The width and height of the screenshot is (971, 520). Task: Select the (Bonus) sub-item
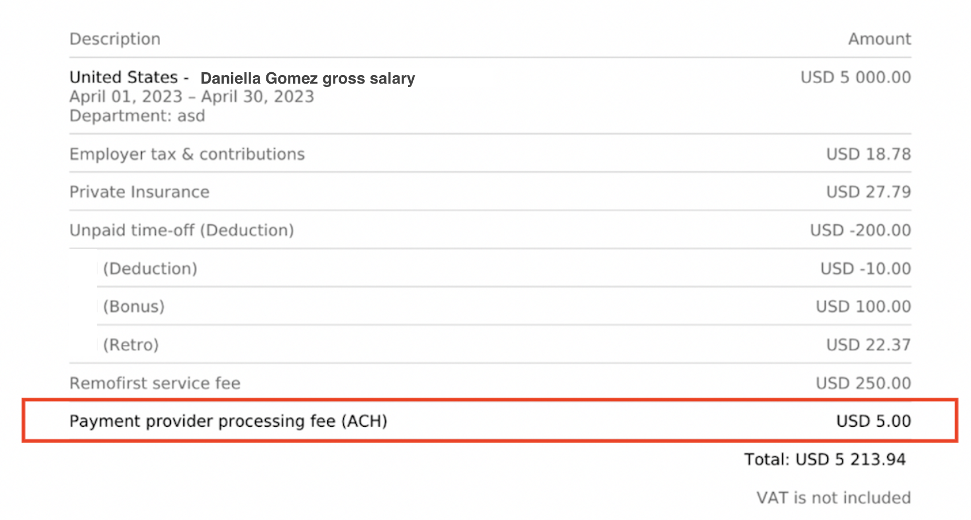[134, 307]
